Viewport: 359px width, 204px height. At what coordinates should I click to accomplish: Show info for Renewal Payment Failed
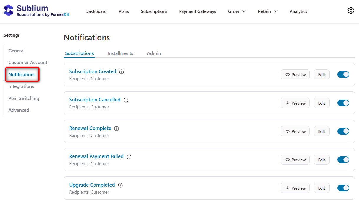click(x=129, y=157)
